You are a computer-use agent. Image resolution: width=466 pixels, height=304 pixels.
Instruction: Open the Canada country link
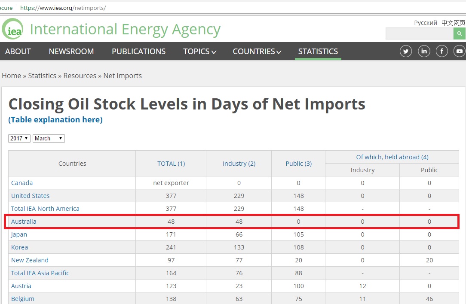[x=21, y=183]
